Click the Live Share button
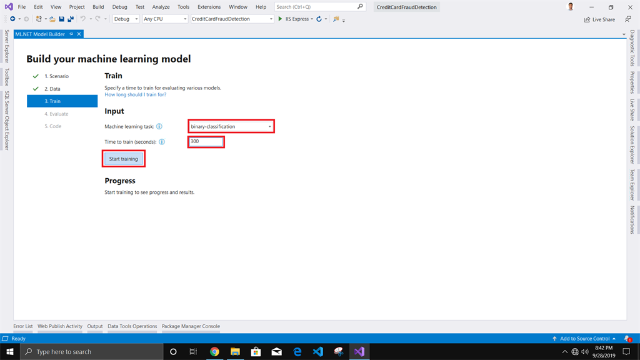The image size is (640, 360). coord(599,19)
